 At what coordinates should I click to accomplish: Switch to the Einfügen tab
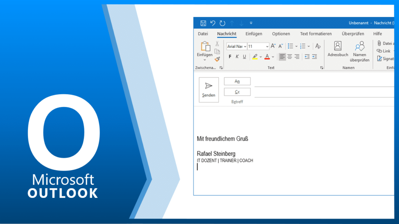pyautogui.click(x=254, y=34)
